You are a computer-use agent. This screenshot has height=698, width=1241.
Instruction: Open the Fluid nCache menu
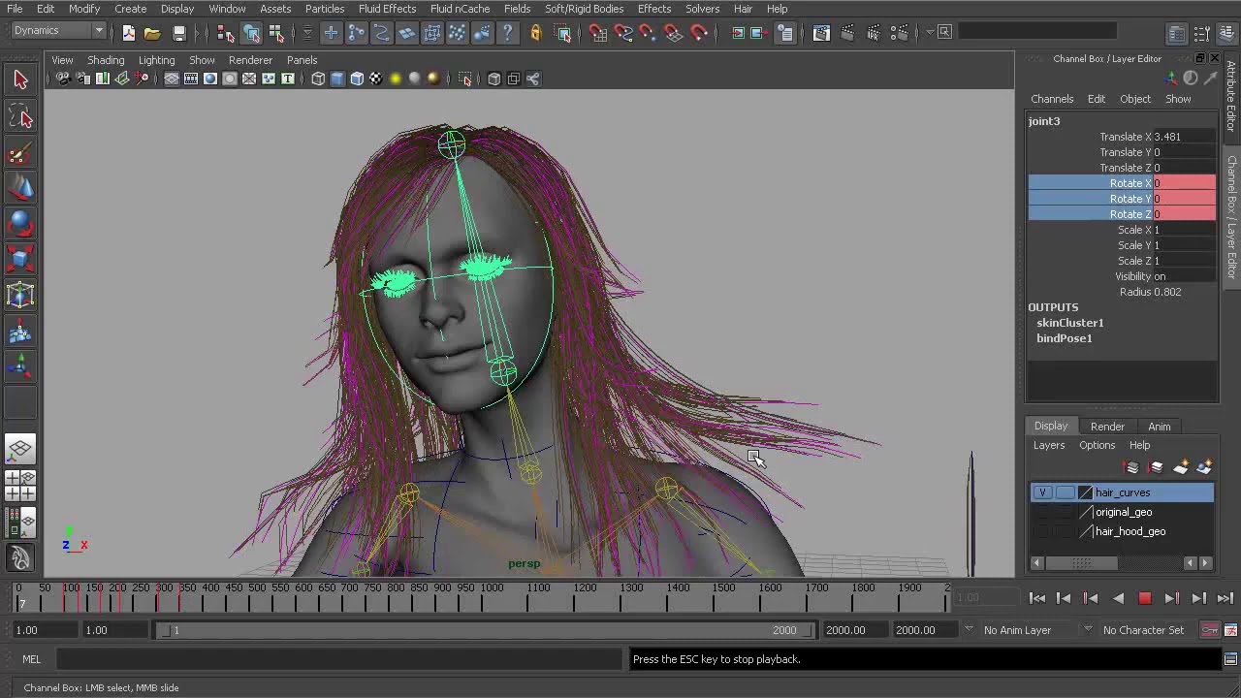coord(460,9)
